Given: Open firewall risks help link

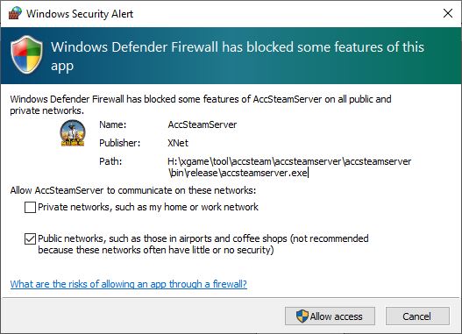Looking at the screenshot, I should [129, 284].
